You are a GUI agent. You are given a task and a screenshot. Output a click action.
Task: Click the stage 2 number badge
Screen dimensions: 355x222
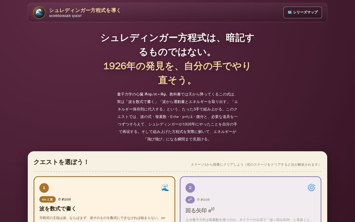pos(190,188)
